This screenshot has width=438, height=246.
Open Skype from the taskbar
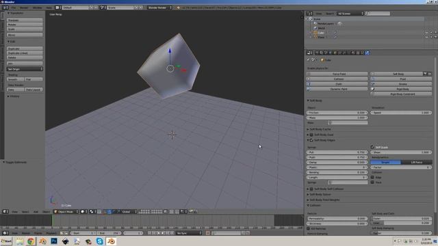click(99, 241)
